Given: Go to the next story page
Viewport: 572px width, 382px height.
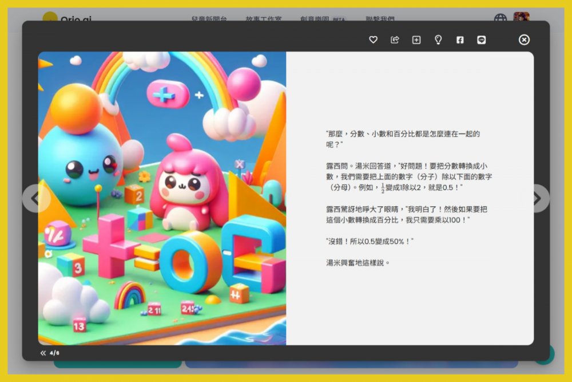Looking at the screenshot, I should click(537, 198).
